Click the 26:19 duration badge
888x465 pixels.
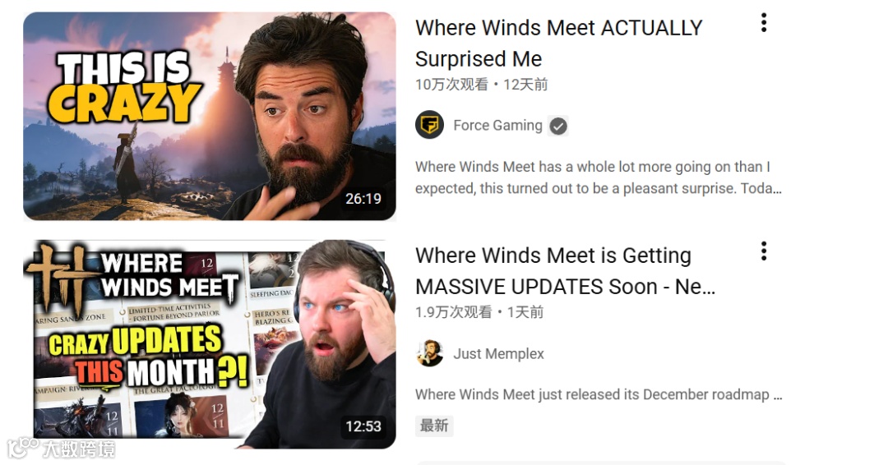coord(363,199)
